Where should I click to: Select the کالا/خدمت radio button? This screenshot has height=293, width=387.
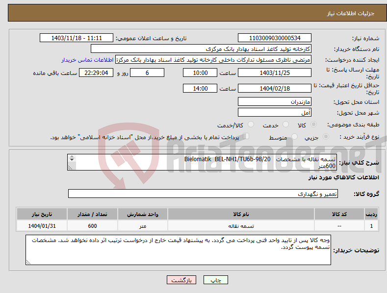pos(251,124)
